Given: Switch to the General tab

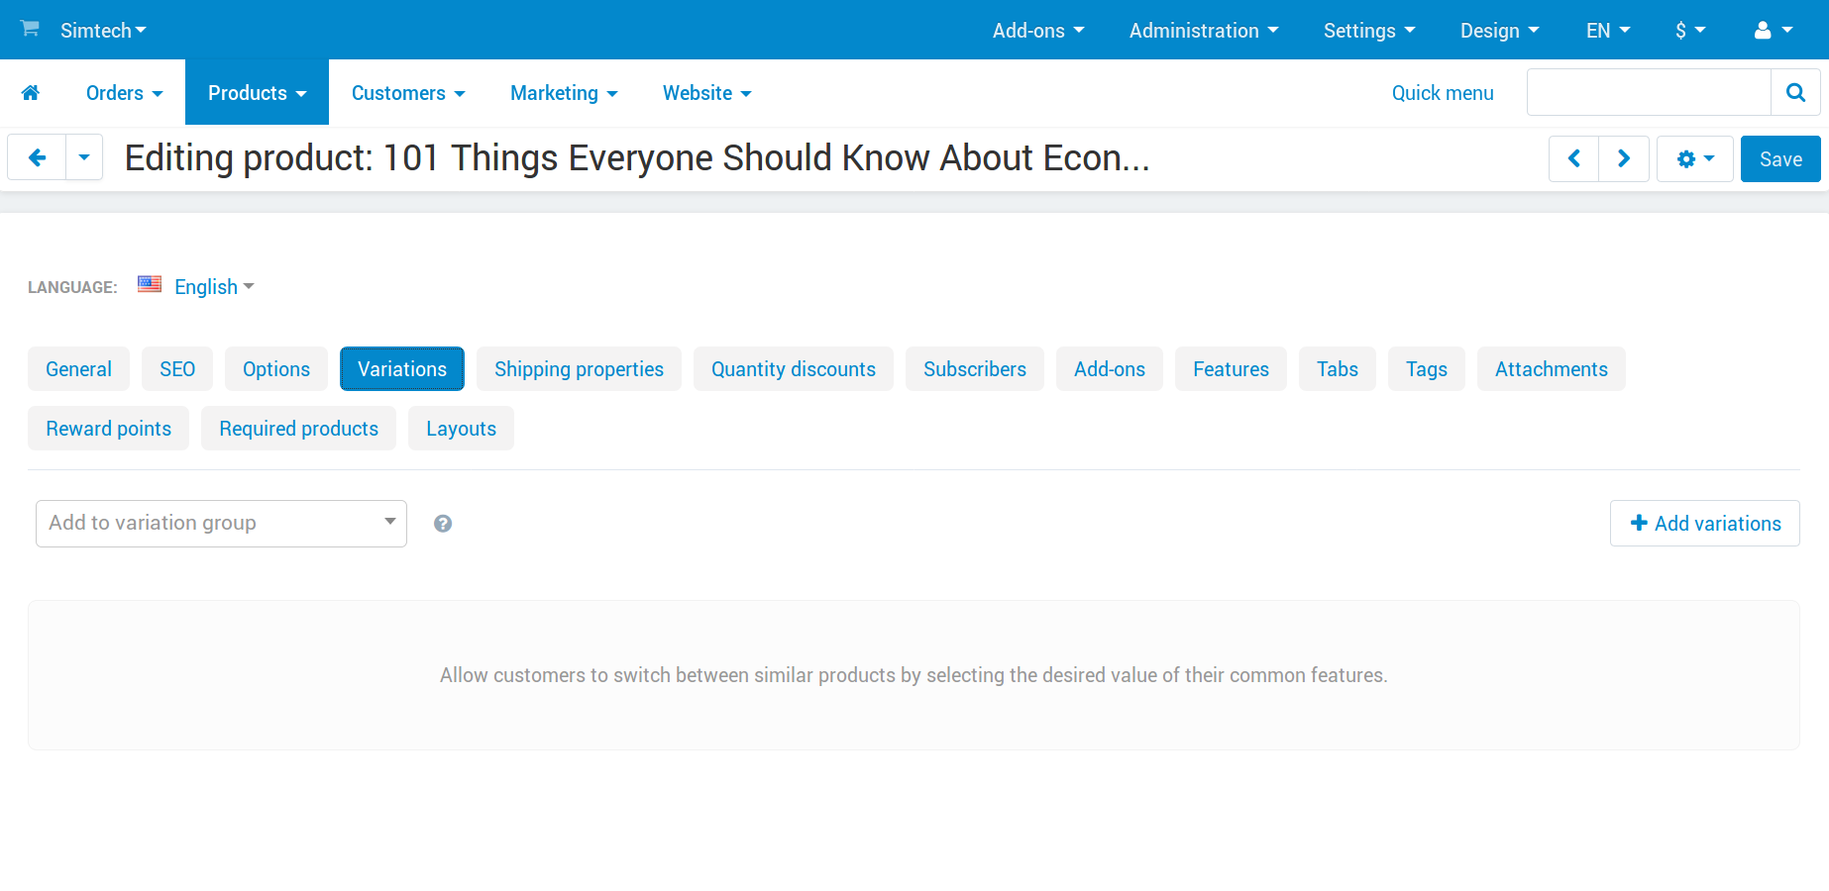Looking at the screenshot, I should click(x=78, y=369).
